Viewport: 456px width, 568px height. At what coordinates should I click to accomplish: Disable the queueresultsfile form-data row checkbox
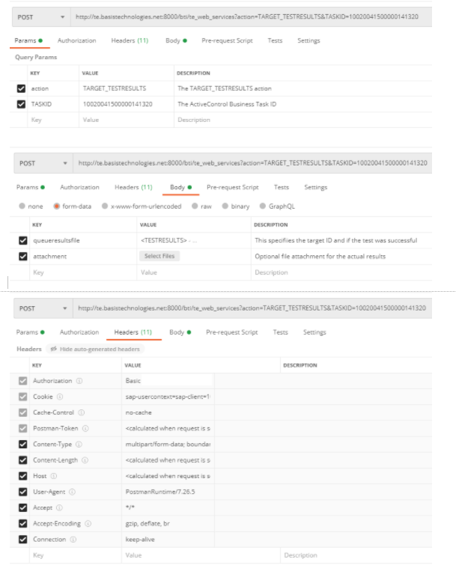[x=22, y=240]
